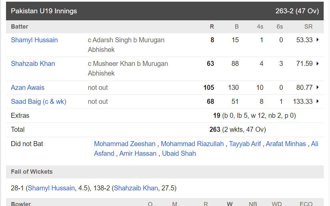
Task: Select Mohammad Riazullah player link
Action: pos(192,144)
